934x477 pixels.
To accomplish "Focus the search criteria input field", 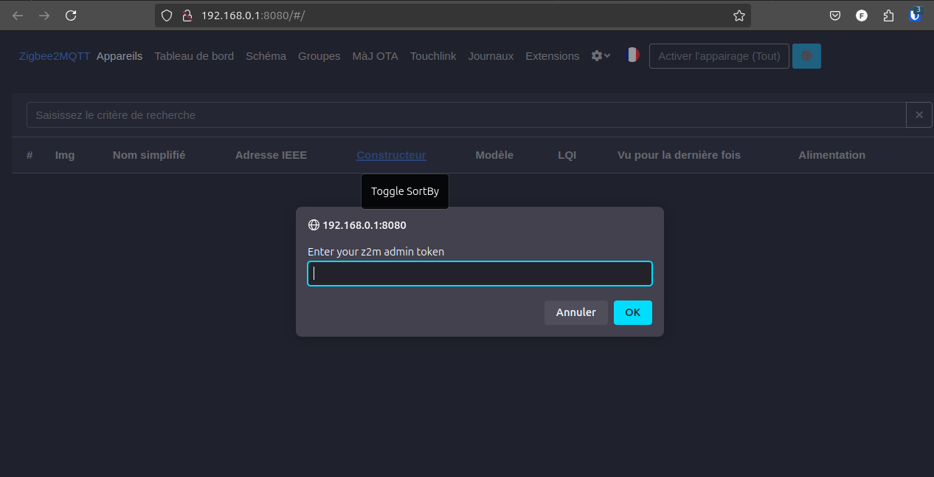I will pos(466,115).
